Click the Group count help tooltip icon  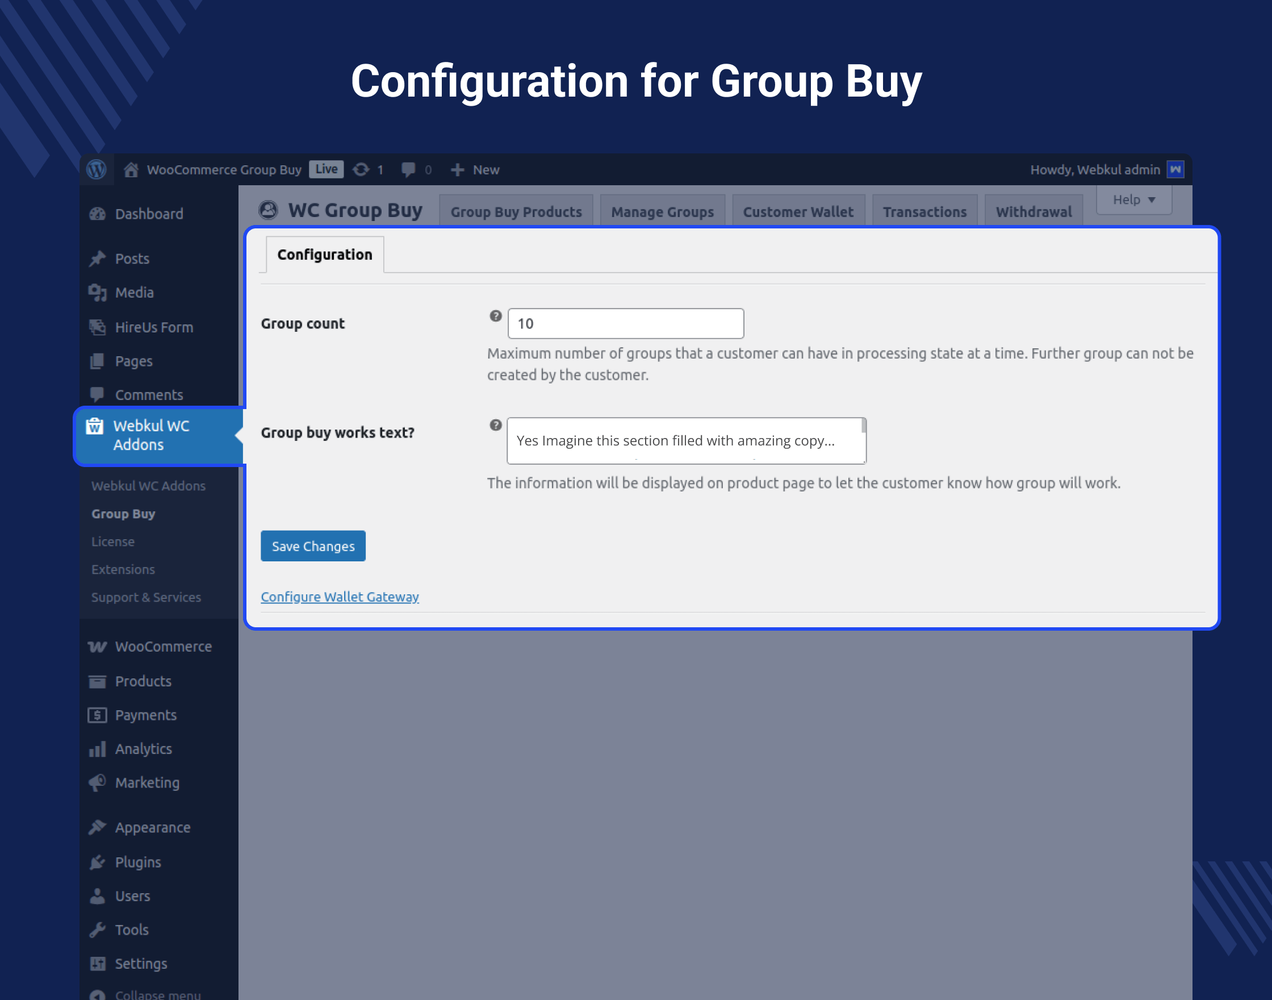tap(496, 316)
